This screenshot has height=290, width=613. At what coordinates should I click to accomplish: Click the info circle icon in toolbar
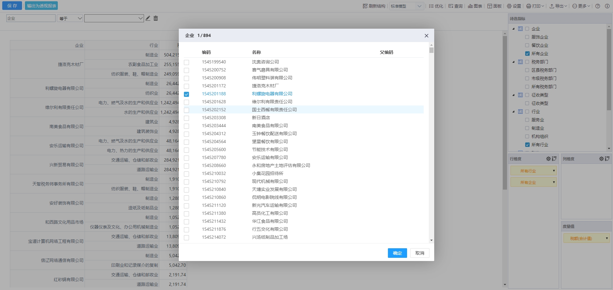(607, 6)
